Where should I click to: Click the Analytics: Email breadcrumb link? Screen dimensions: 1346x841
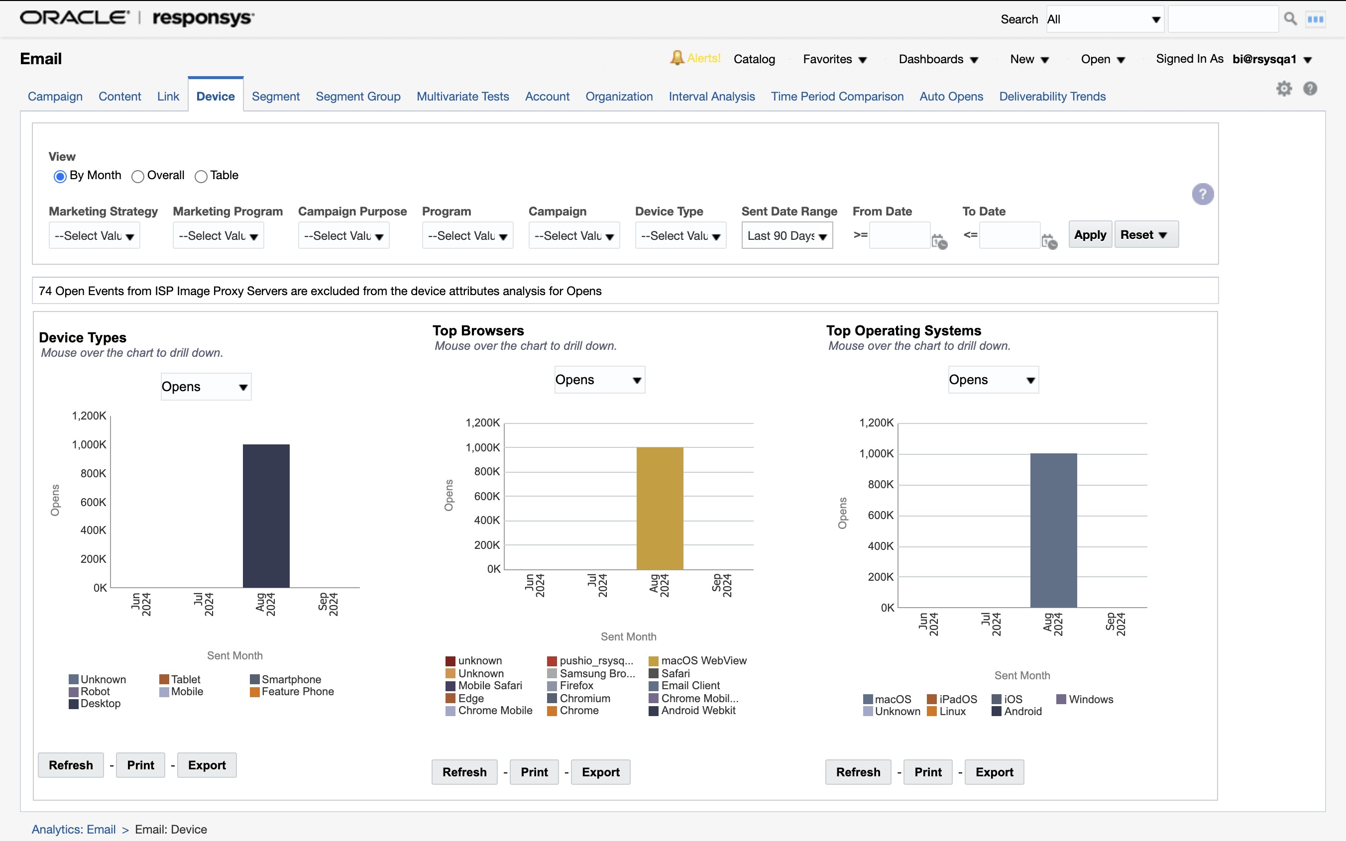coord(73,829)
